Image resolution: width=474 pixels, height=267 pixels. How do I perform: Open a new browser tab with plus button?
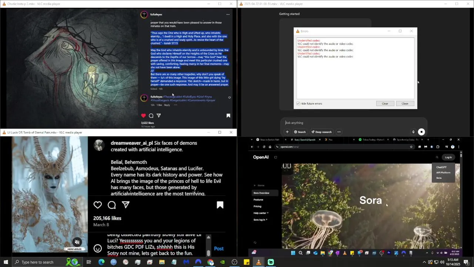[428, 140]
